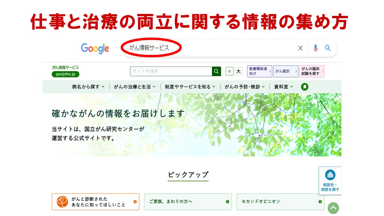Screen dimensions: 384x216
Task: Click the green site search button
Action: point(216,71)
